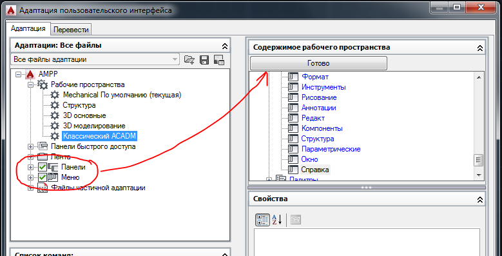Select the 3D основные workspace
Image resolution: width=502 pixels, height=256 pixels.
coord(84,115)
